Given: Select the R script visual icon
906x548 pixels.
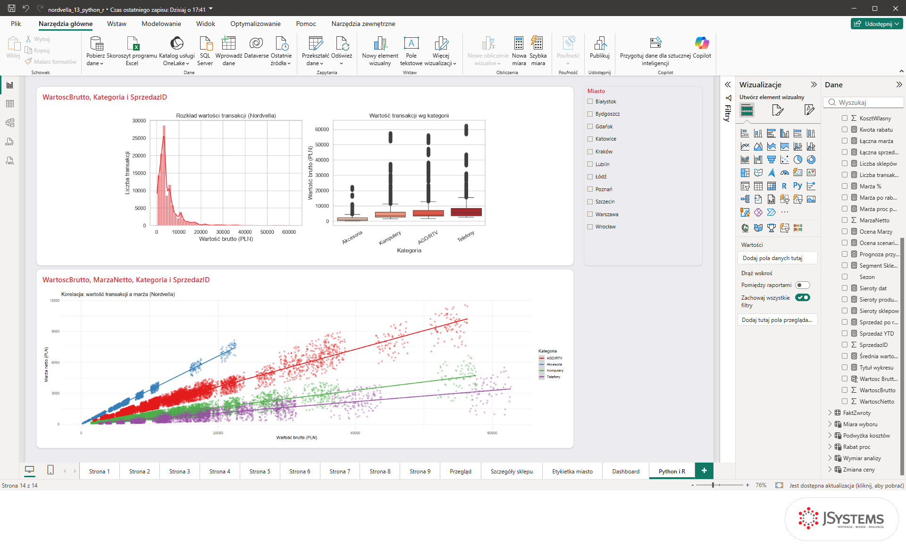Looking at the screenshot, I should (x=784, y=186).
